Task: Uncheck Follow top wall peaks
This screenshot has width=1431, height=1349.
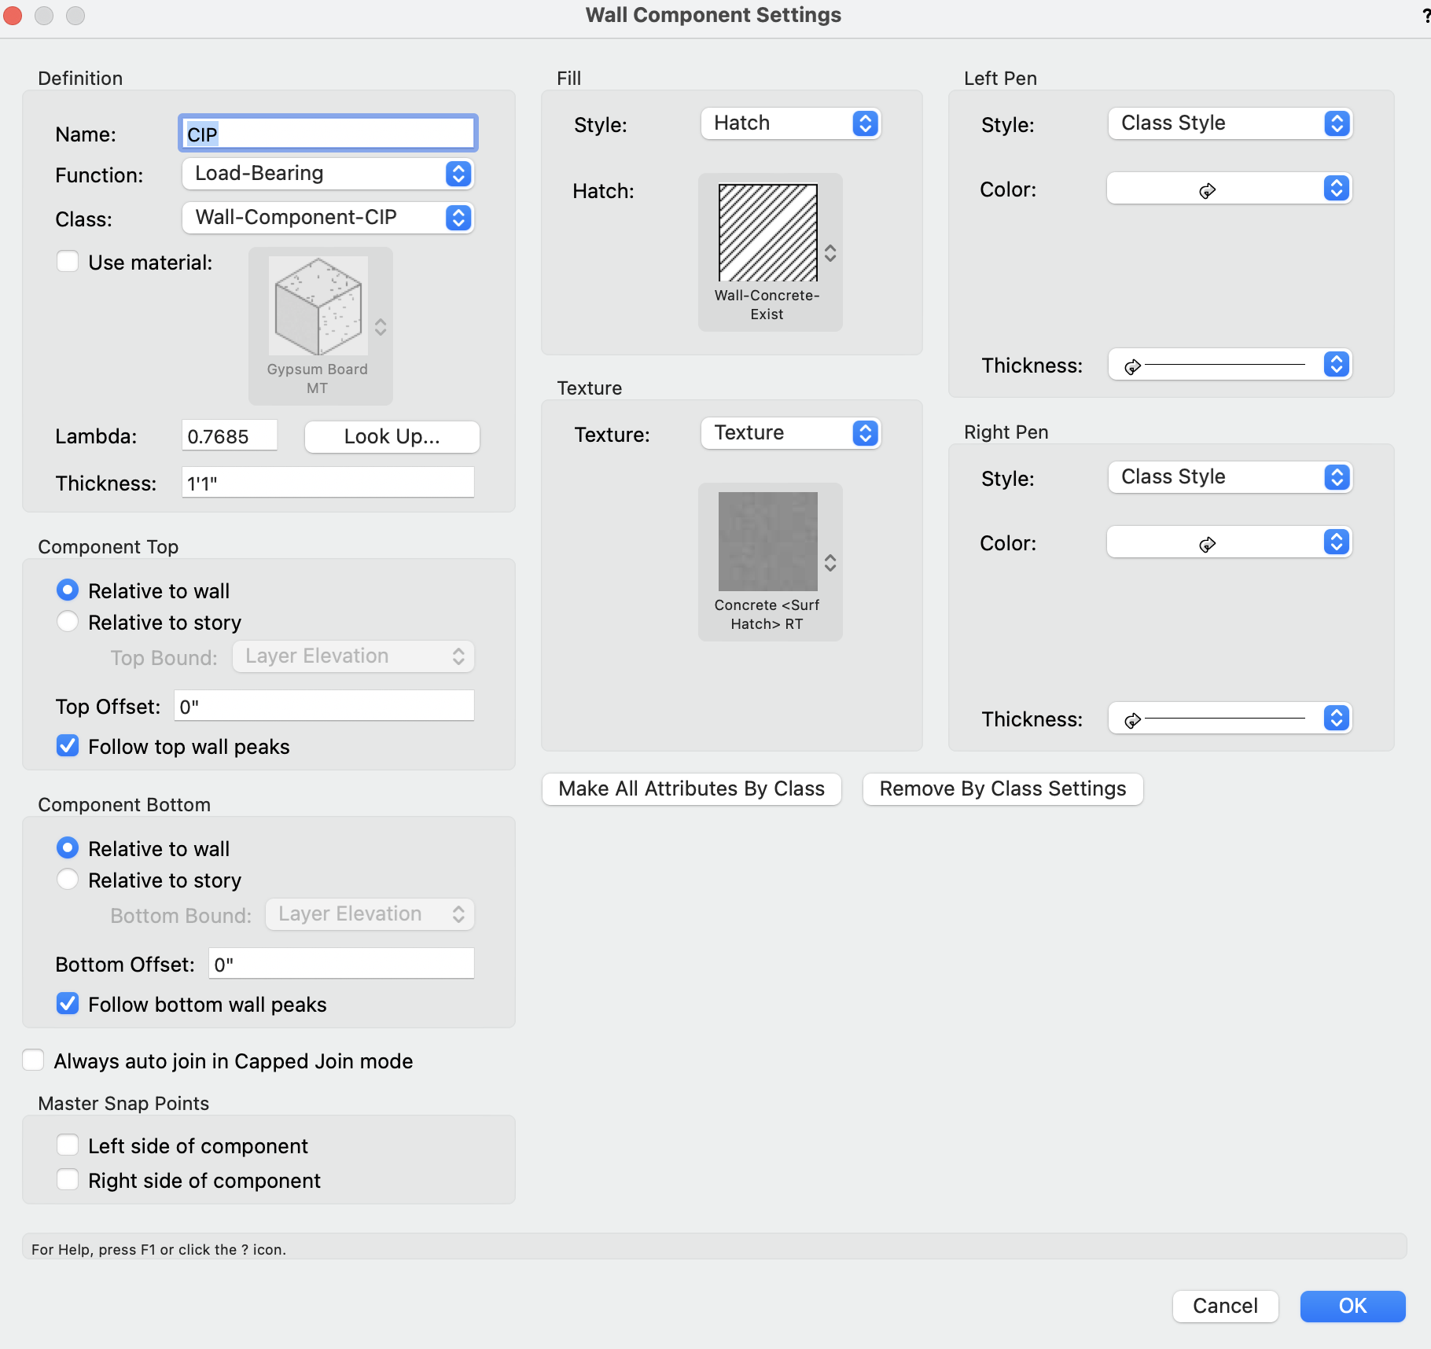Action: [68, 745]
